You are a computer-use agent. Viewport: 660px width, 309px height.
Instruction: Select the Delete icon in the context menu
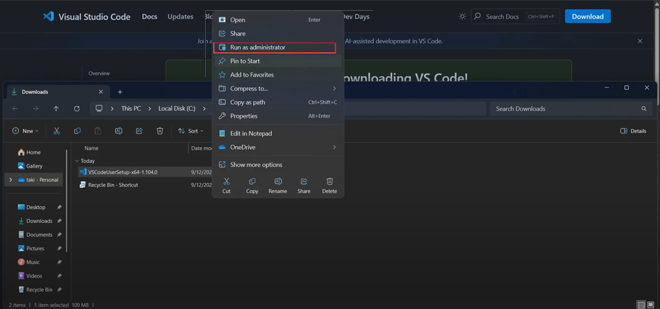pos(329,185)
